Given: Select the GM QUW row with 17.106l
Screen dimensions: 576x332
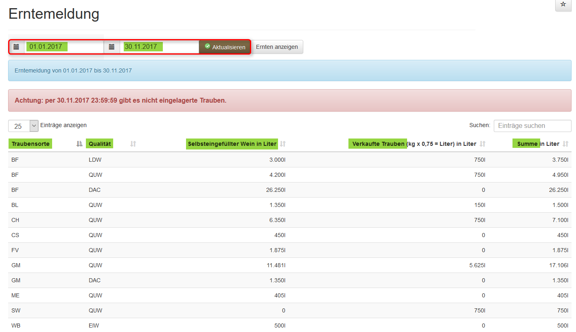Looking at the screenshot, I should point(285,265).
